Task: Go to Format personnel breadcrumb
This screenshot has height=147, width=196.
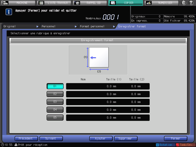Action: [x=92, y=27]
